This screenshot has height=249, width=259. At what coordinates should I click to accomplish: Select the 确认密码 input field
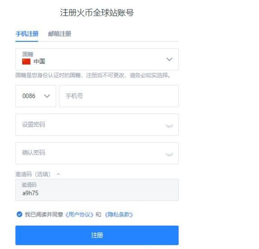tap(91, 153)
